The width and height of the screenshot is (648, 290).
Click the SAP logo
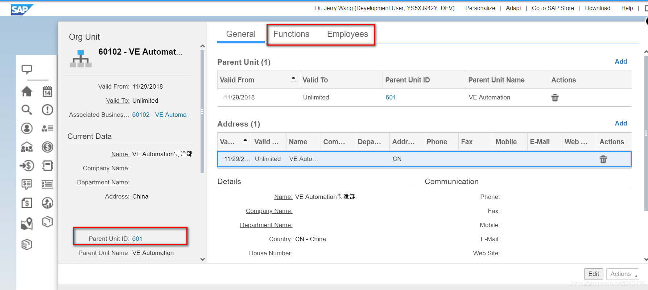(22, 9)
